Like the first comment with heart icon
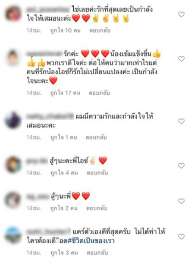Screen dimensions: 195x259 [x=181, y=14]
